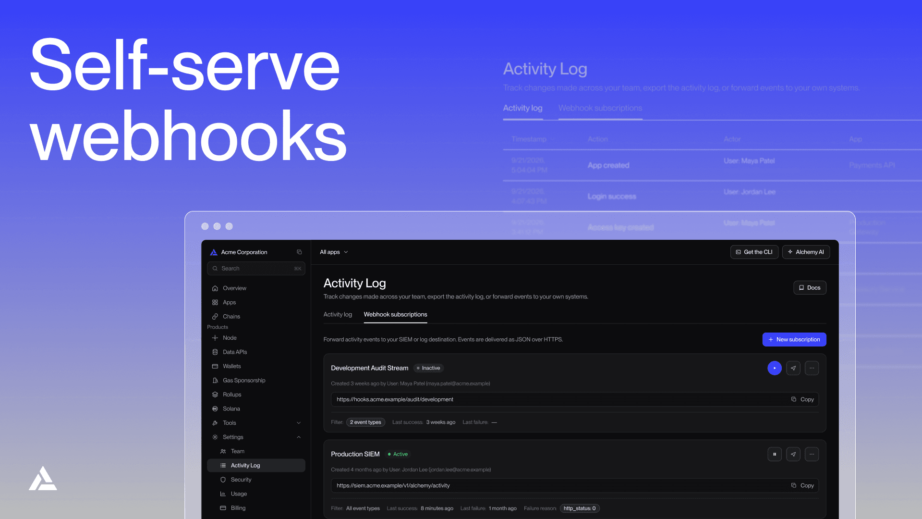Click Get the CLI button
Viewport: 922px width, 519px height.
[754, 252]
